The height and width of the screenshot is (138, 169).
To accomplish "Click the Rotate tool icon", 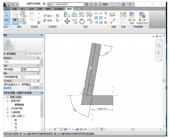I will pos(82,21).
